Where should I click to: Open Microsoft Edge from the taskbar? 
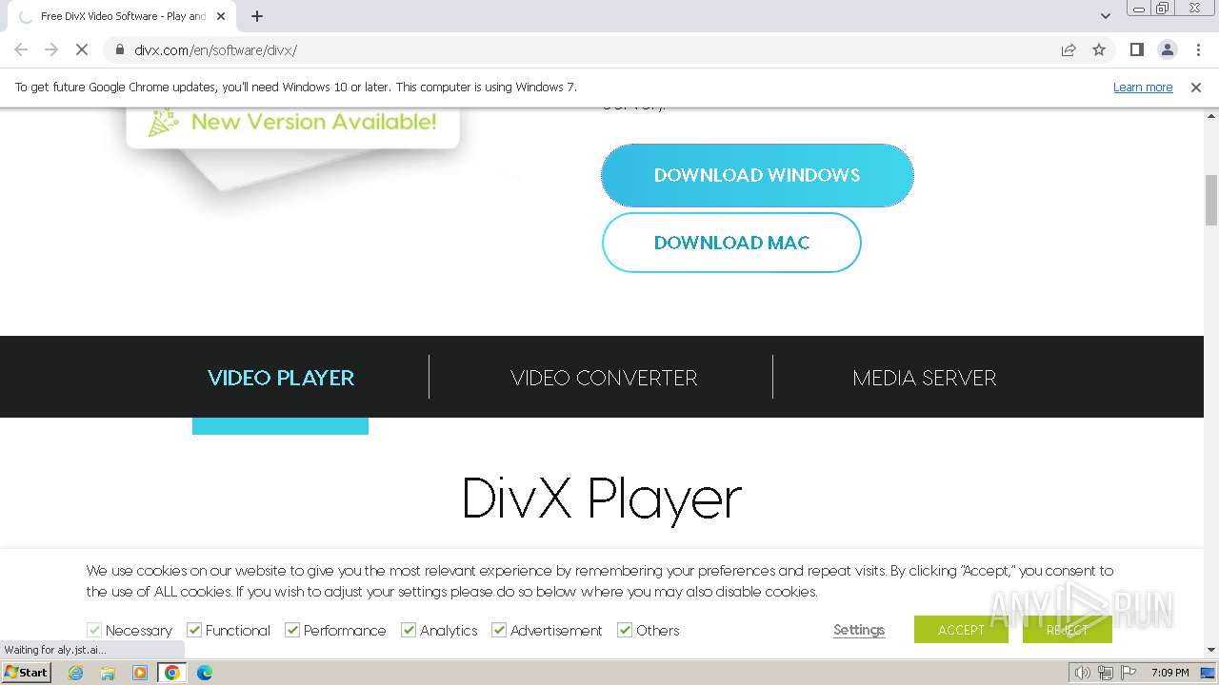coord(204,673)
